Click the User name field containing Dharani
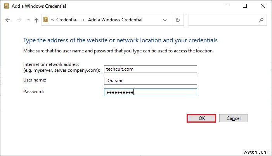This screenshot has width=272, height=156. tap(150, 81)
